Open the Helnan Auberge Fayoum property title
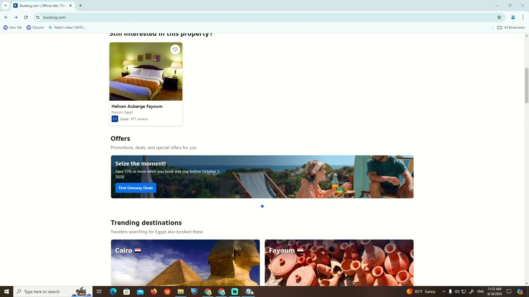 point(137,106)
